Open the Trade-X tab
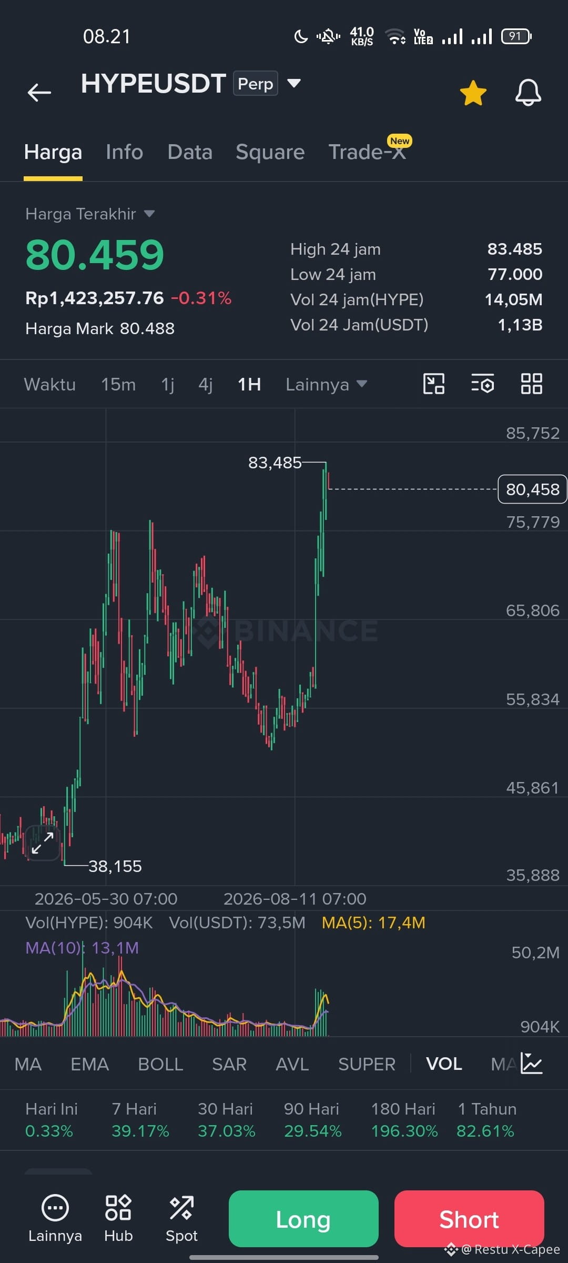568x1263 pixels. (x=367, y=152)
